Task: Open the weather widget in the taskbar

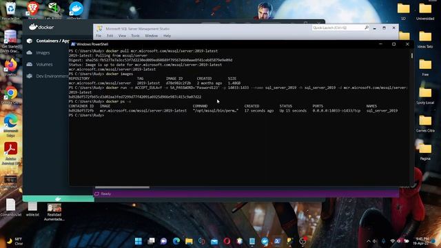Action: [14, 241]
